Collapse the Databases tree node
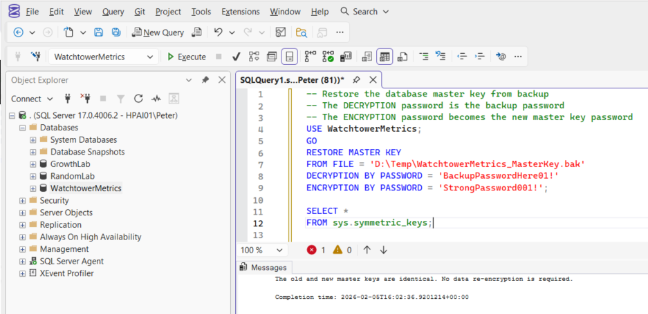Image resolution: width=648 pixels, height=314 pixels. pyautogui.click(x=22, y=128)
